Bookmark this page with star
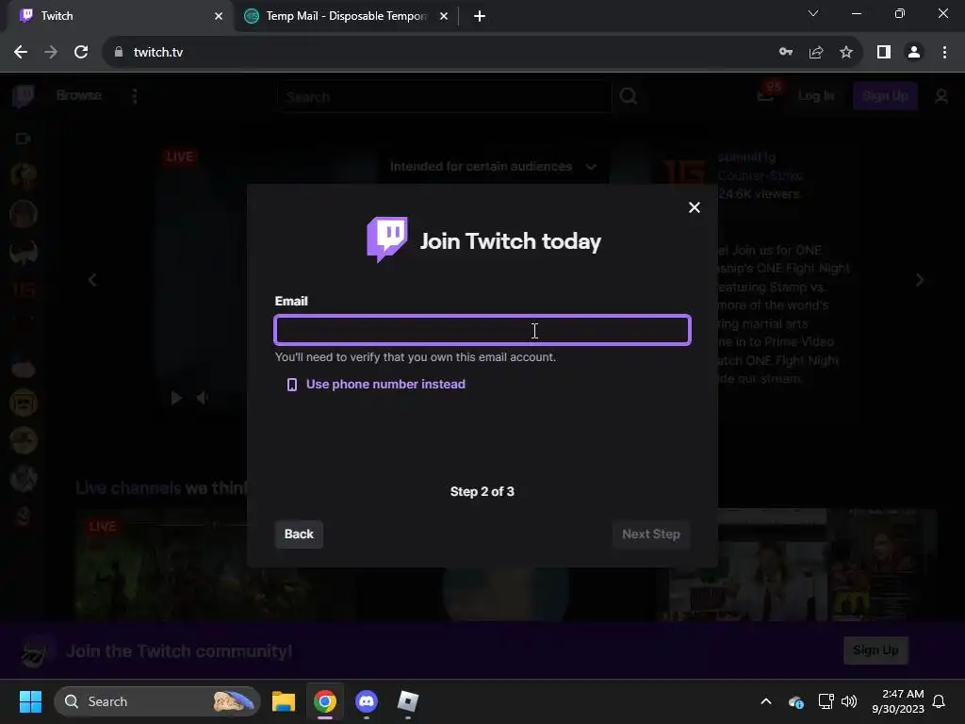Screen dimensions: 965x724 pos(846,53)
